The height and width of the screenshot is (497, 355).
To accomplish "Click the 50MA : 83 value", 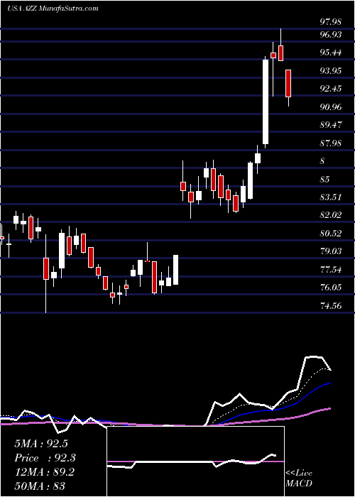I will pyautogui.click(x=40, y=486).
